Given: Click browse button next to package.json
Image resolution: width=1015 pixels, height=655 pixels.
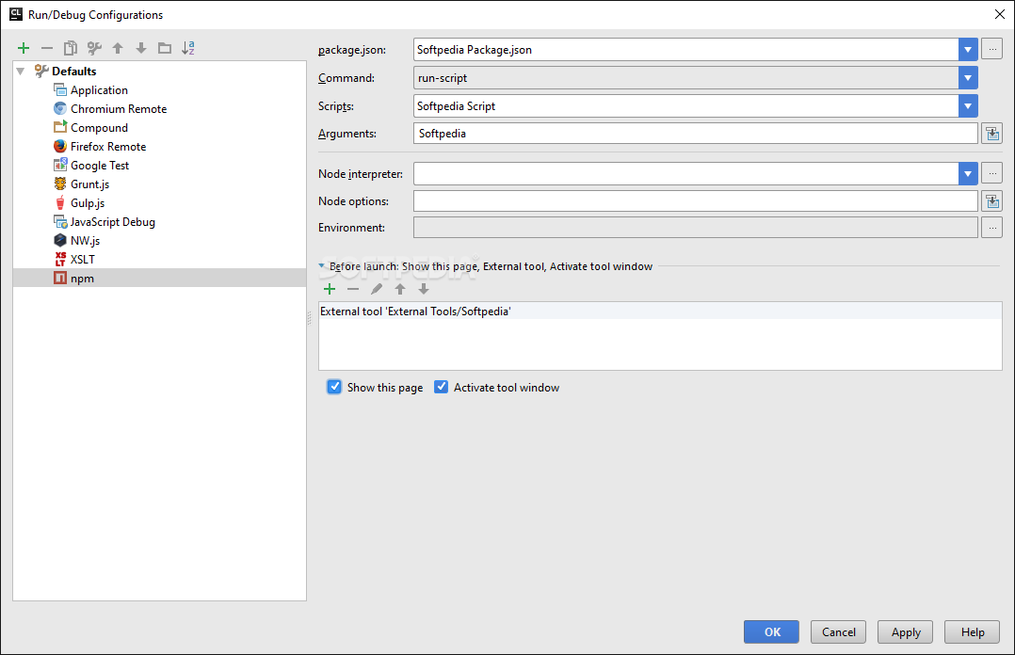Looking at the screenshot, I should click(991, 49).
